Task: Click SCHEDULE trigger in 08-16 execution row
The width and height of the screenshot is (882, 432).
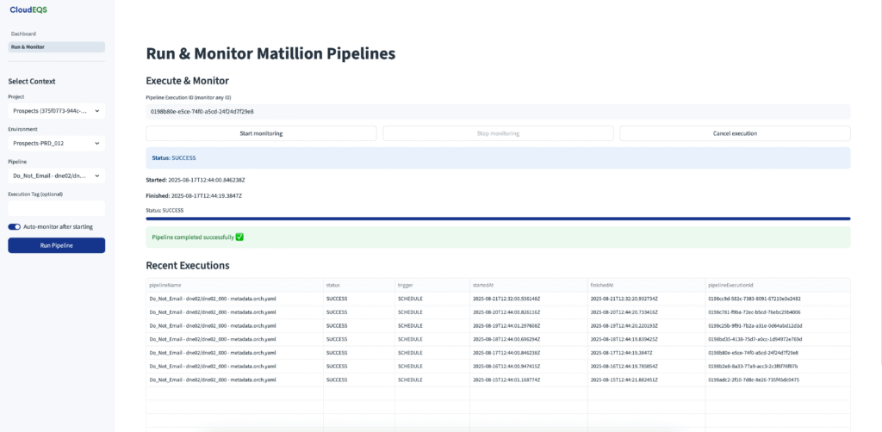Action: (432, 367)
